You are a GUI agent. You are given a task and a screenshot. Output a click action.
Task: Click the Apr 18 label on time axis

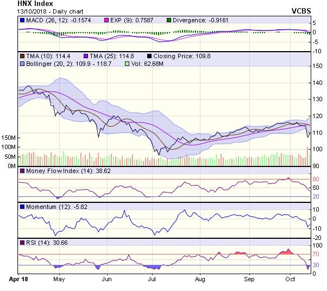tap(20, 278)
